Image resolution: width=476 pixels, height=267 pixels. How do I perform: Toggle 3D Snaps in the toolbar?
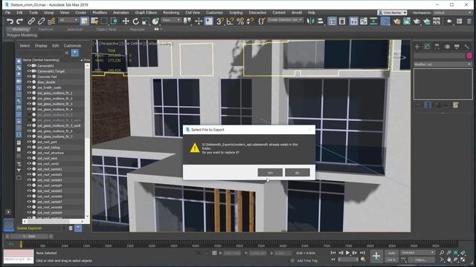(x=220, y=22)
